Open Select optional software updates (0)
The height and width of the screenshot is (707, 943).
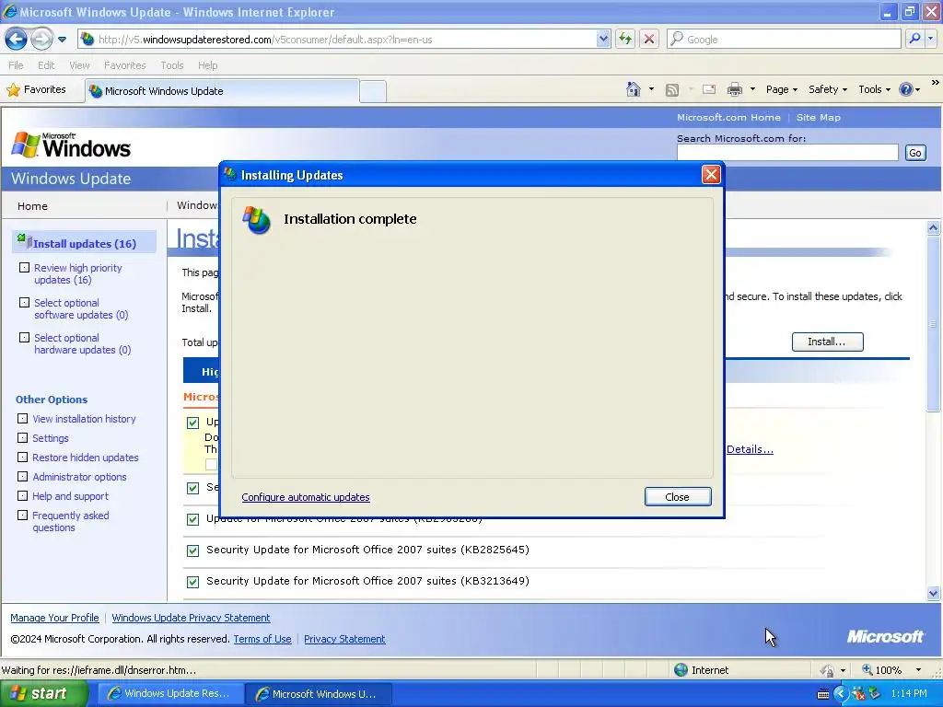[81, 308]
